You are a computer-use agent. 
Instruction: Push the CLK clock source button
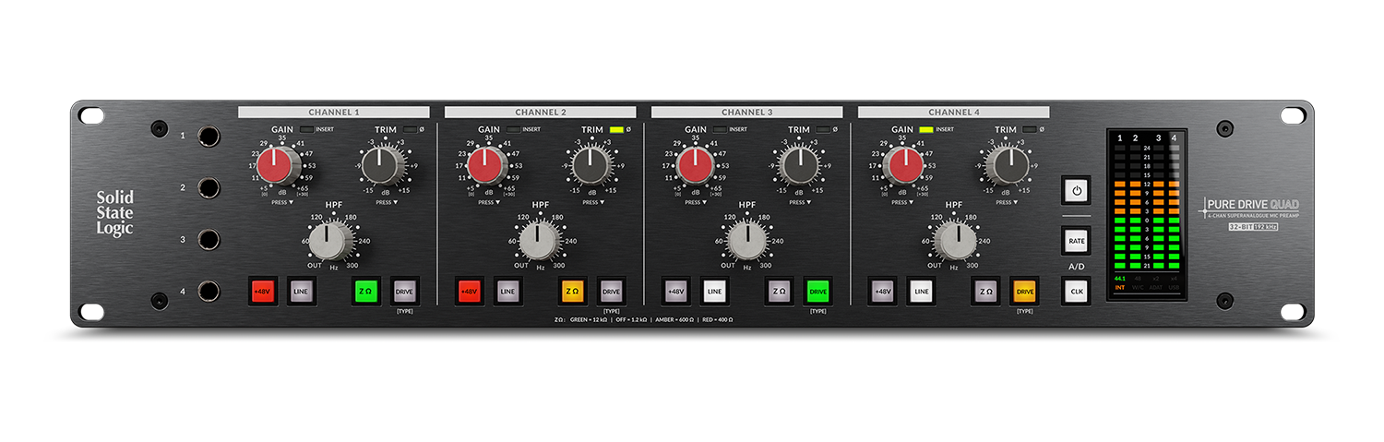tap(1076, 292)
